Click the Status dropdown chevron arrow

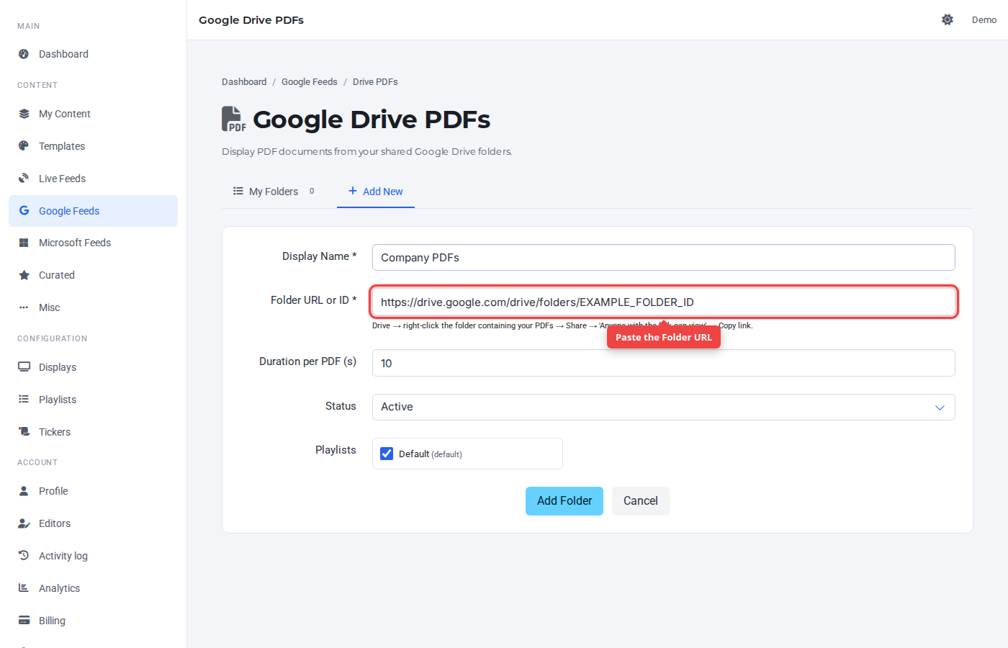coord(940,408)
